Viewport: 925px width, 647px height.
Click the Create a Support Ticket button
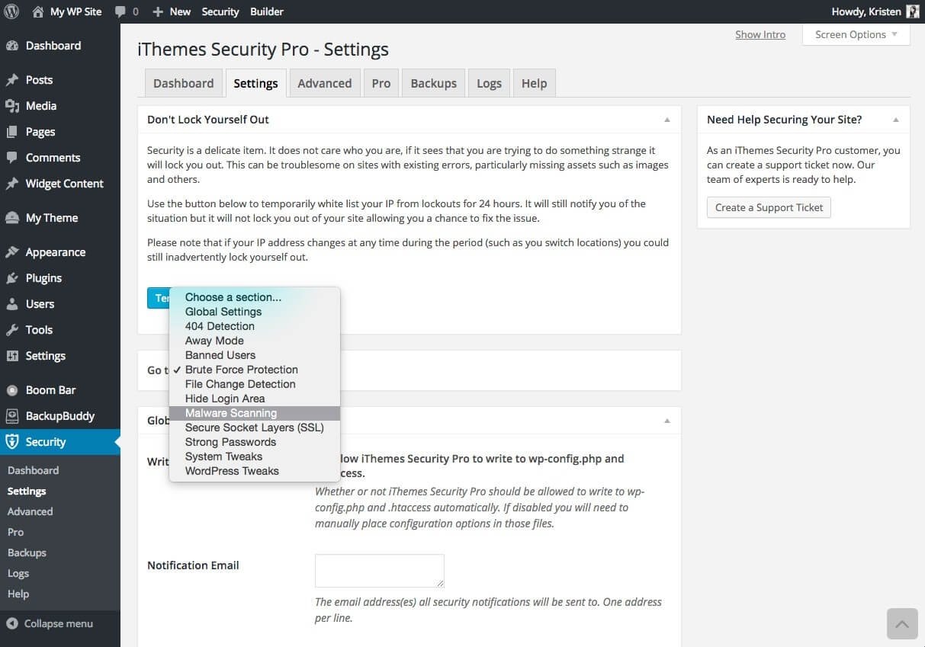(769, 207)
